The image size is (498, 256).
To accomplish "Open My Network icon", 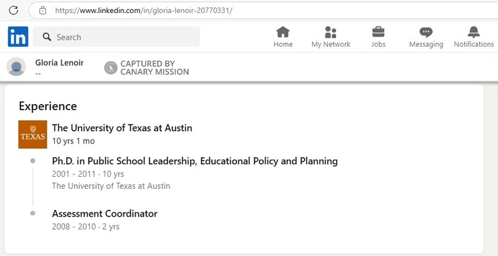I will click(331, 32).
